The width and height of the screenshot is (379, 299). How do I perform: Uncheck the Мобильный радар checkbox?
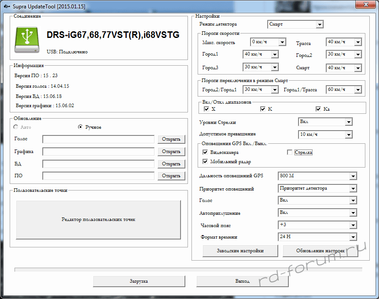206,161
